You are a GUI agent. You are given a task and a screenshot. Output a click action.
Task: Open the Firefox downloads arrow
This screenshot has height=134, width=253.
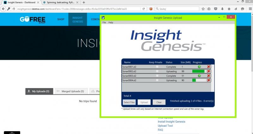[222, 9]
